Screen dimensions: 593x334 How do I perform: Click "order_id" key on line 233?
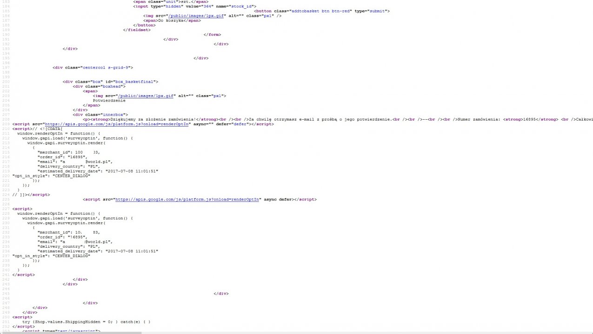point(50,237)
